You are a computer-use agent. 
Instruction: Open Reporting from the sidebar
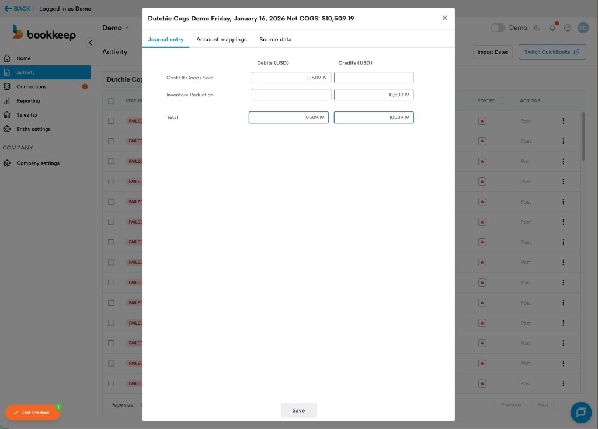[x=28, y=101]
